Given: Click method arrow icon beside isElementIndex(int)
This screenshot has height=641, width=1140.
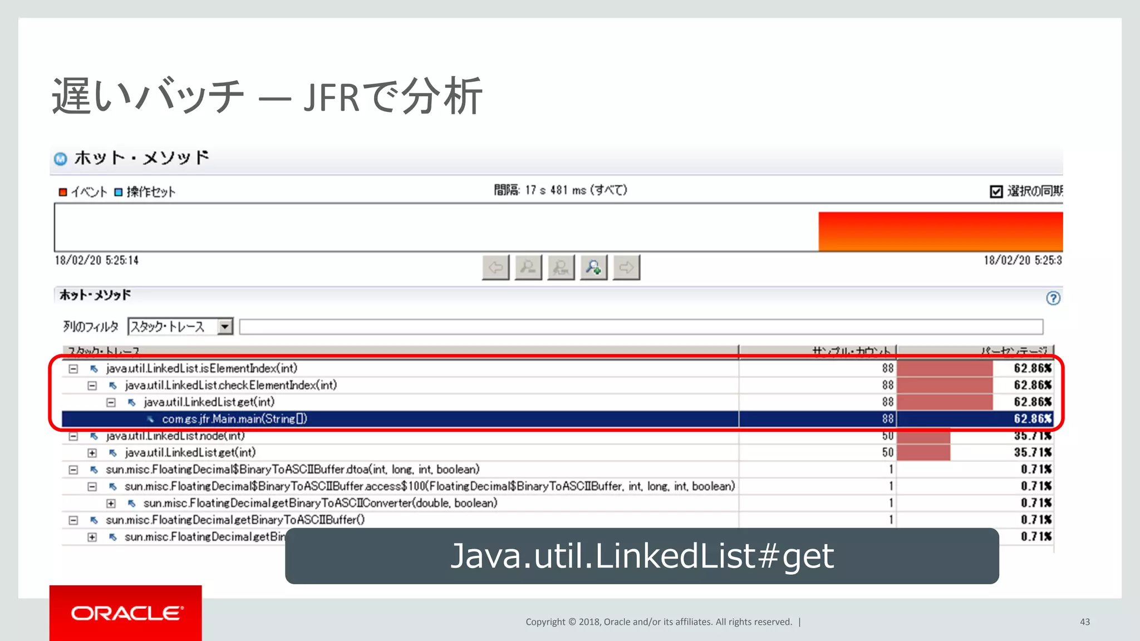Looking at the screenshot, I should [x=94, y=369].
